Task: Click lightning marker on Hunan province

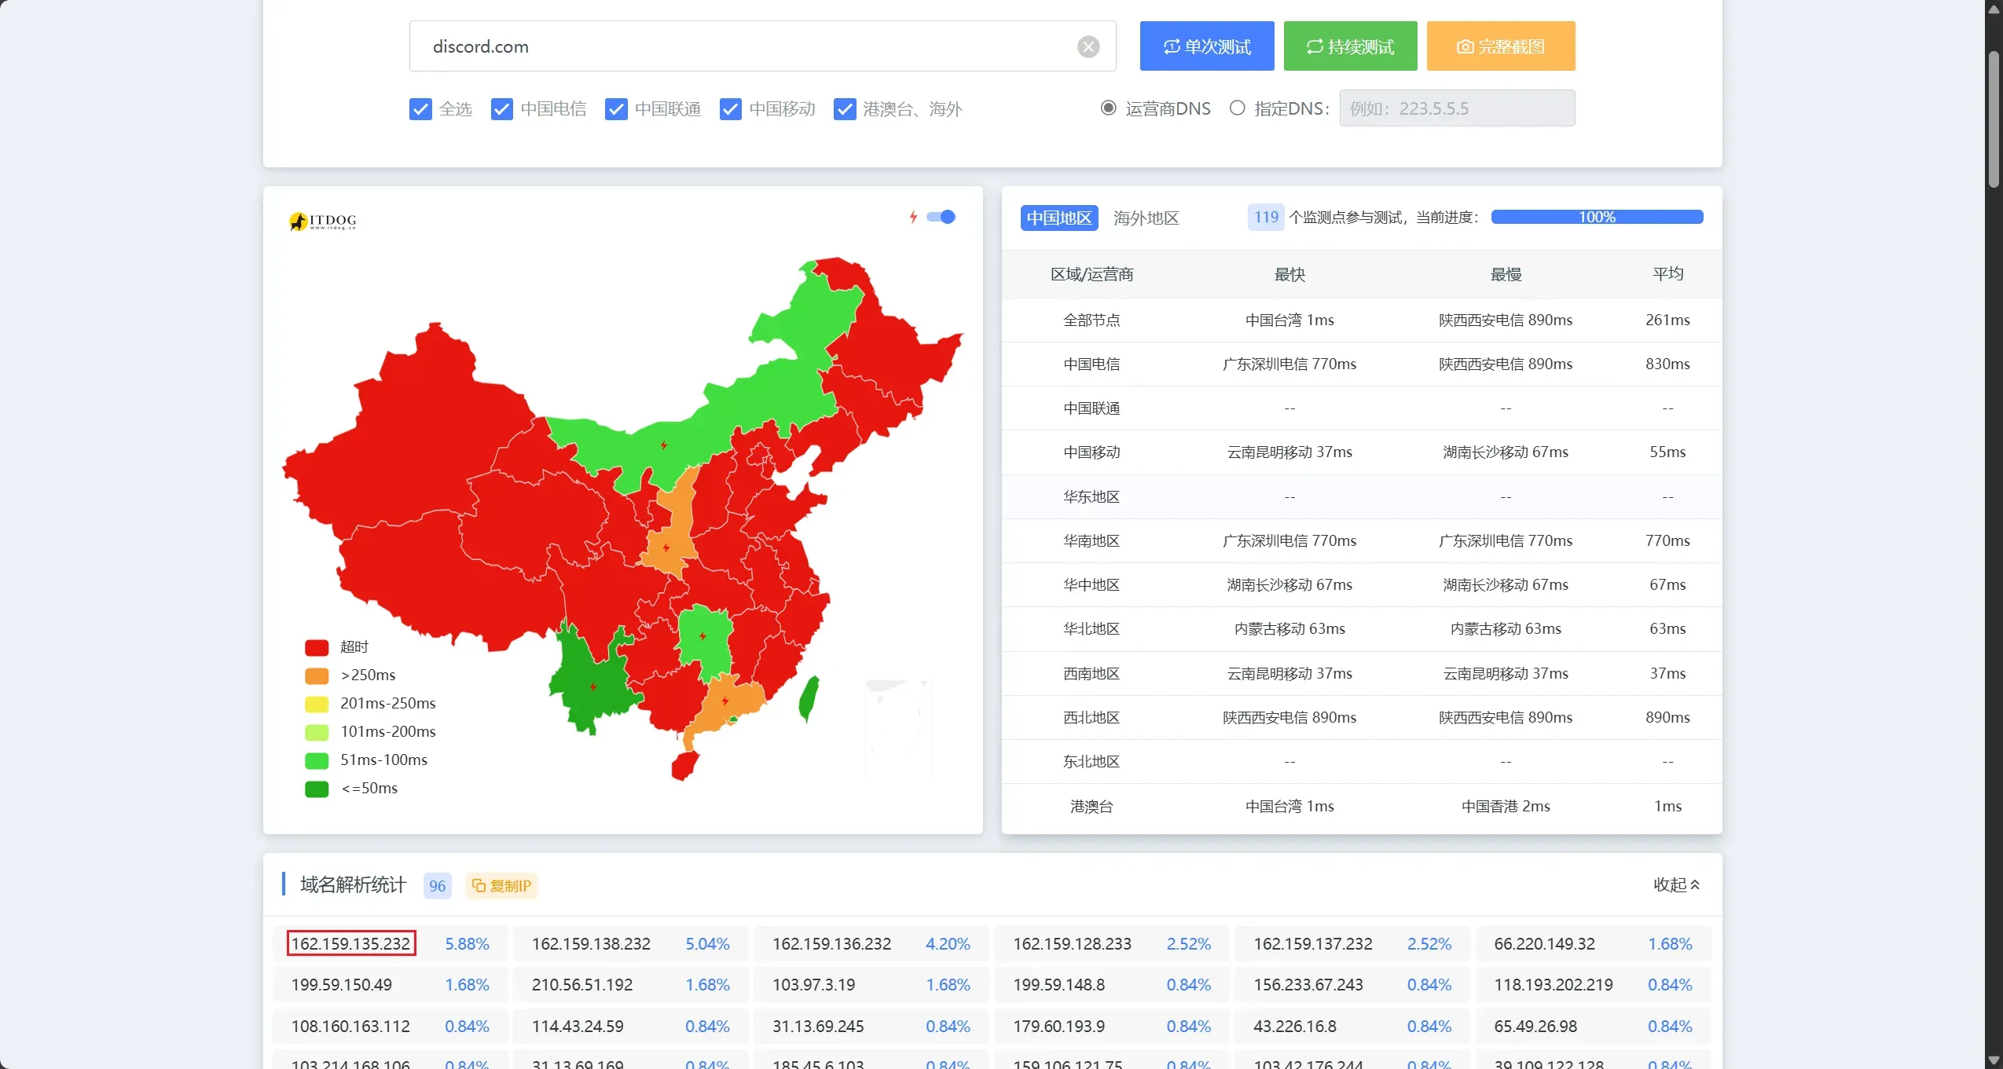Action: tap(703, 635)
